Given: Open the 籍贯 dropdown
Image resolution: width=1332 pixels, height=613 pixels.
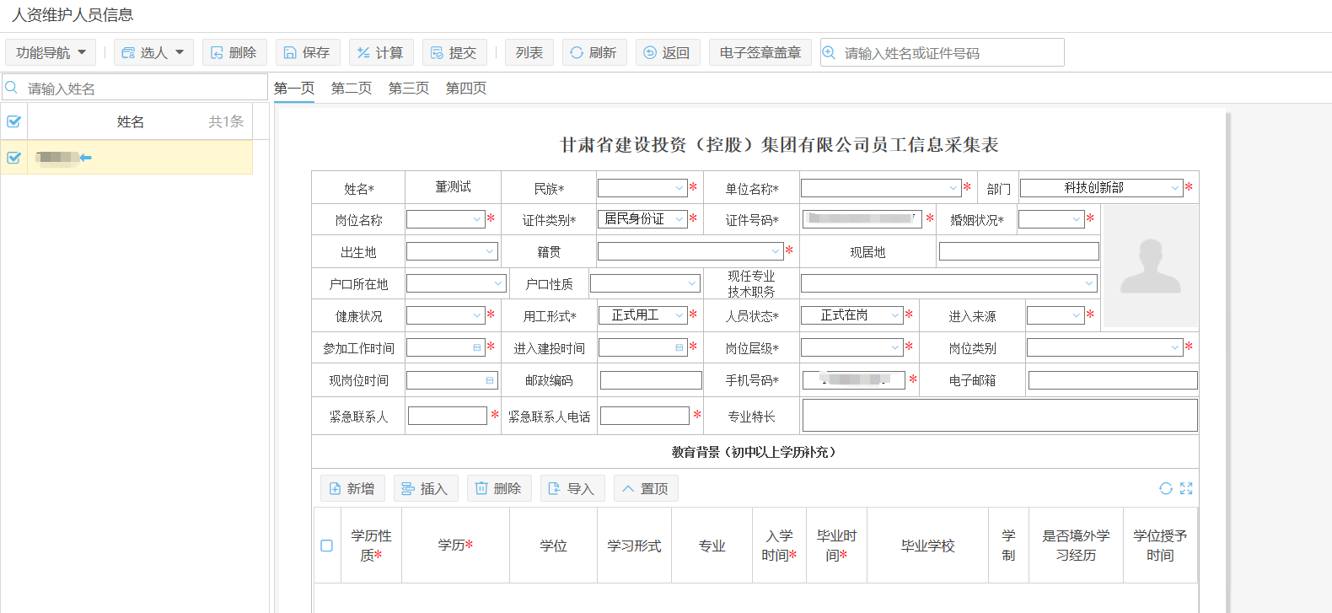Looking at the screenshot, I should pos(690,251).
